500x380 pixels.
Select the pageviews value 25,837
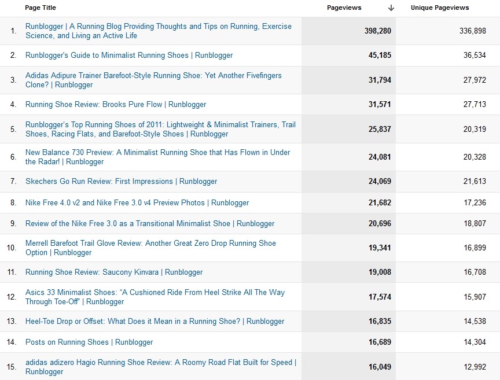pos(380,129)
